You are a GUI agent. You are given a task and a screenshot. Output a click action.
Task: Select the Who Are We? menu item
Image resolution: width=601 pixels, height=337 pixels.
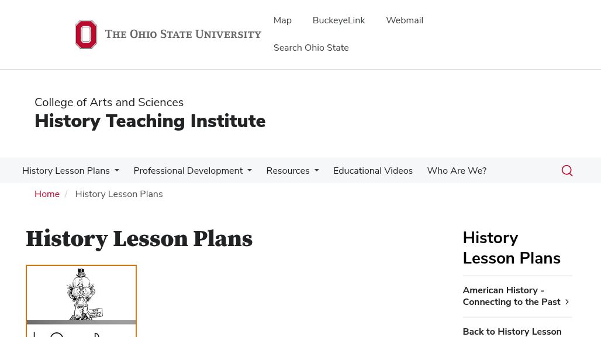pos(456,171)
